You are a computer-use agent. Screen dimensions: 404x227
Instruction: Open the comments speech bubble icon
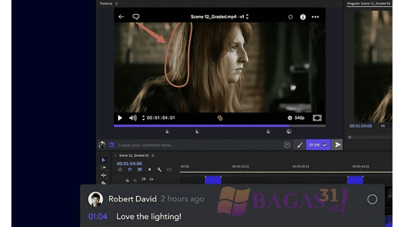136,17
